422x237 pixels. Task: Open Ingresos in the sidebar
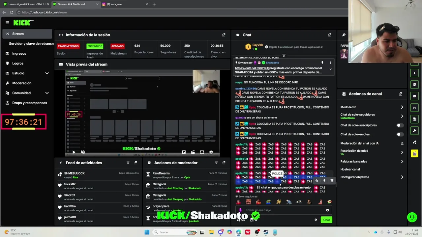click(27, 53)
